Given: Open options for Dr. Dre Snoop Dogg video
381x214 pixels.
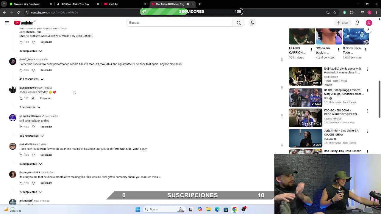Looking at the screenshot, I should click(x=367, y=90).
